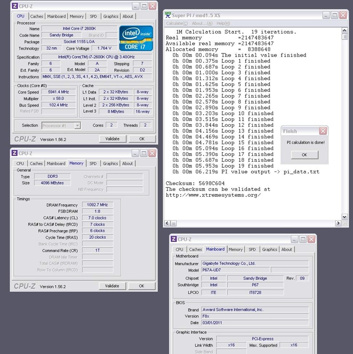Maximize the Super PI window
The height and width of the screenshot is (354, 353).
pyautogui.click(x=335, y=15)
